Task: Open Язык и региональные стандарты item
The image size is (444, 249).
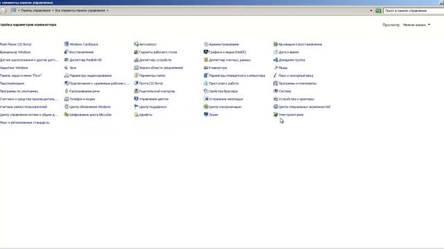Action: pos(25,122)
